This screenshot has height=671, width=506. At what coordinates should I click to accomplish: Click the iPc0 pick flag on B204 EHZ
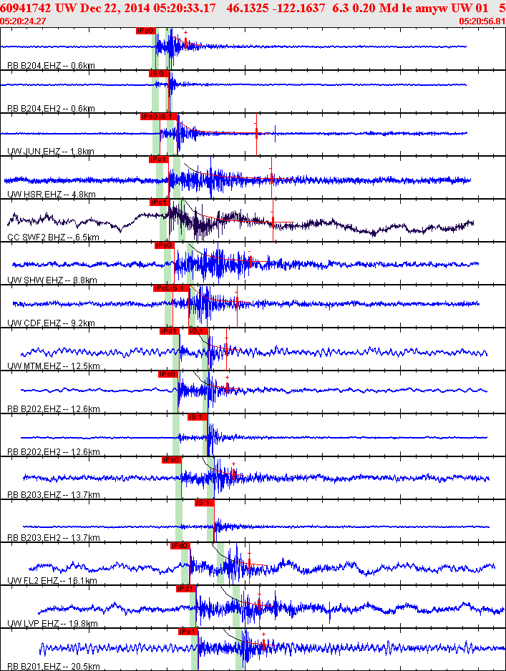145,31
